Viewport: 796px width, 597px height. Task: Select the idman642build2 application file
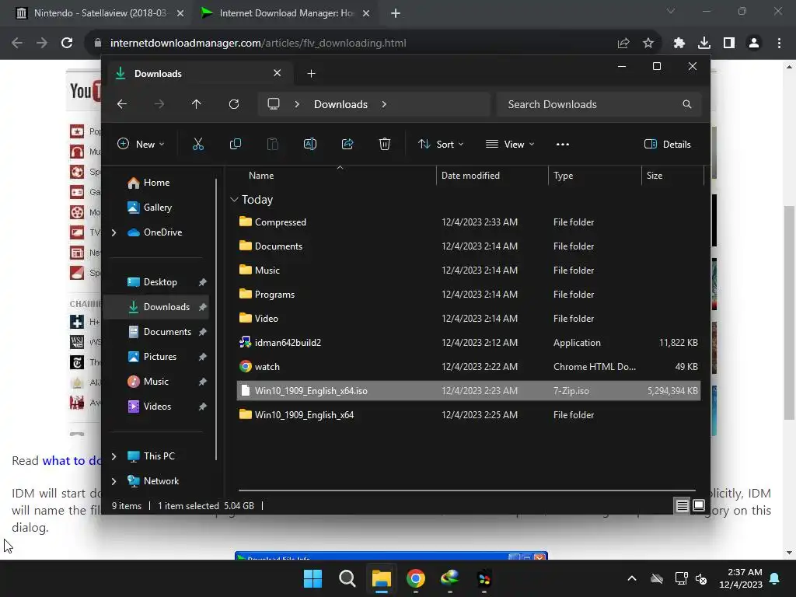468,343
